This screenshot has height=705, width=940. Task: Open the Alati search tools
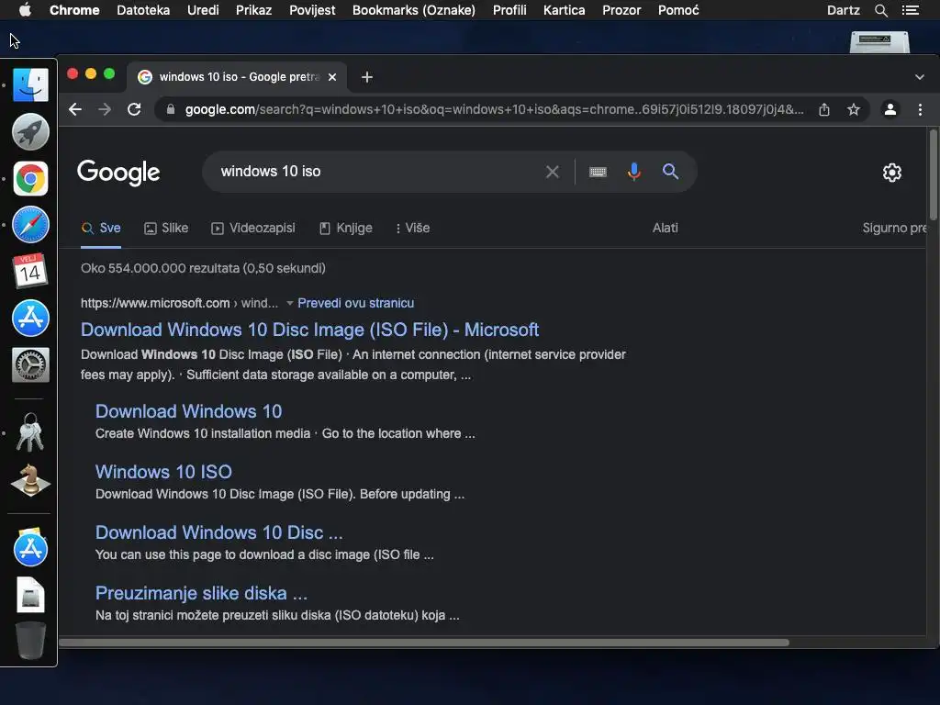[665, 228]
